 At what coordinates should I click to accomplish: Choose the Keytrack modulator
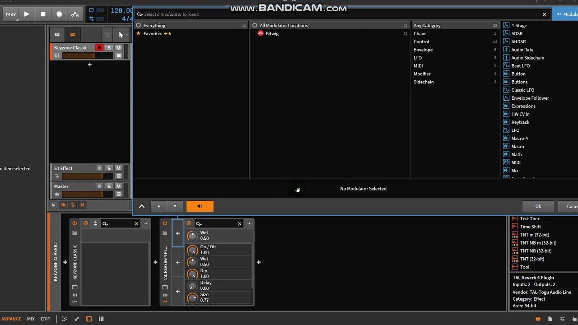520,122
